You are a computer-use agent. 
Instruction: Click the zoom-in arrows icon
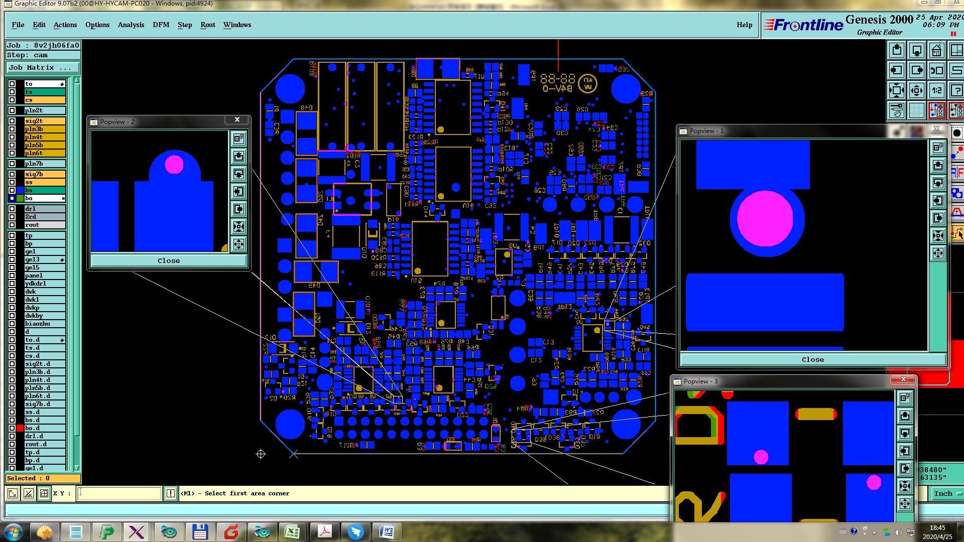click(x=897, y=91)
